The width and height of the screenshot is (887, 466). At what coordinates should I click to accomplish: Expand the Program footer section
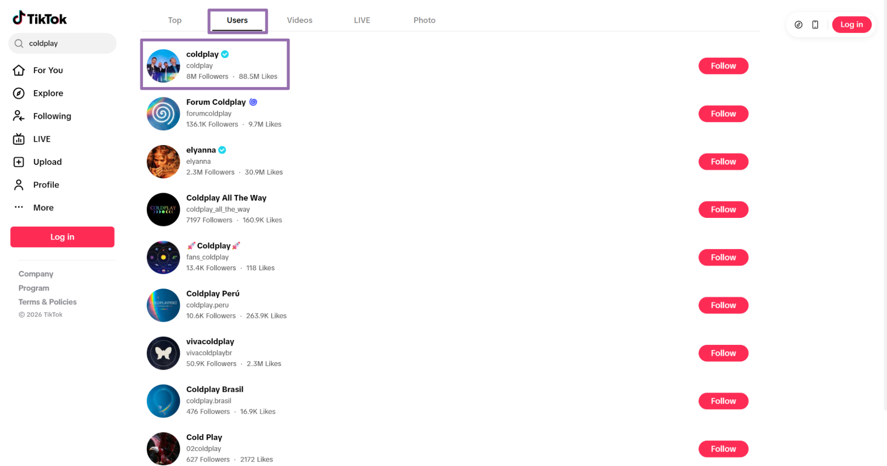click(34, 288)
